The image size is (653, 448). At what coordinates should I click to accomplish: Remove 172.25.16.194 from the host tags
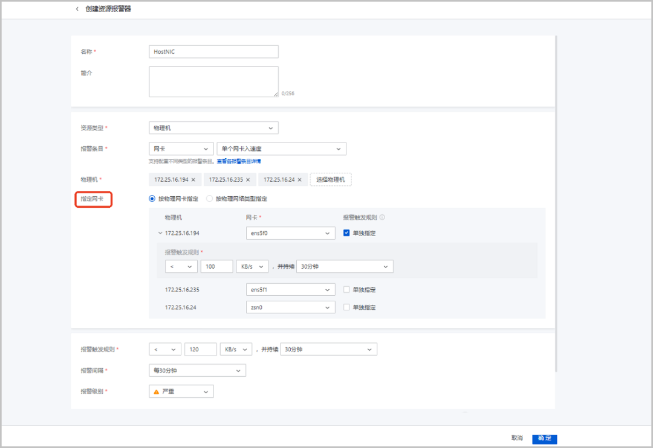click(193, 180)
